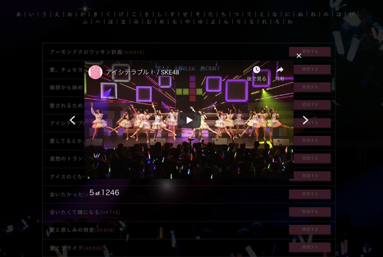
Task: Jump to index letter お
Action: point(70,14)
